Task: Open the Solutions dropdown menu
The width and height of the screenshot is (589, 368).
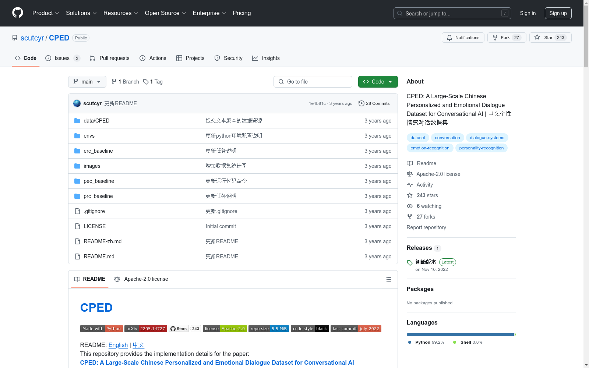Action: tap(81, 13)
